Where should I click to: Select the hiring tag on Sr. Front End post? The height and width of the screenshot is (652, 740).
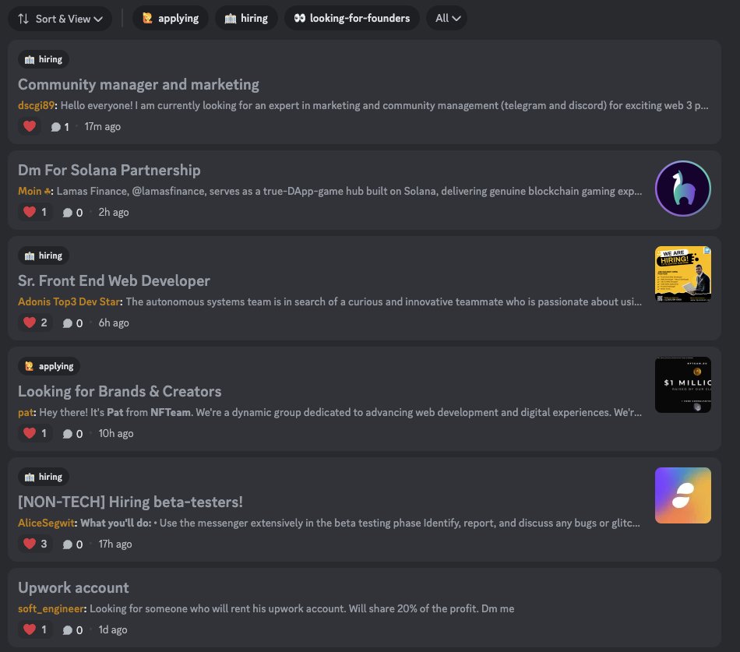pyautogui.click(x=43, y=255)
